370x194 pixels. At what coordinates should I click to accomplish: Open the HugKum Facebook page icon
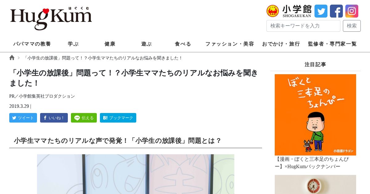(x=336, y=11)
